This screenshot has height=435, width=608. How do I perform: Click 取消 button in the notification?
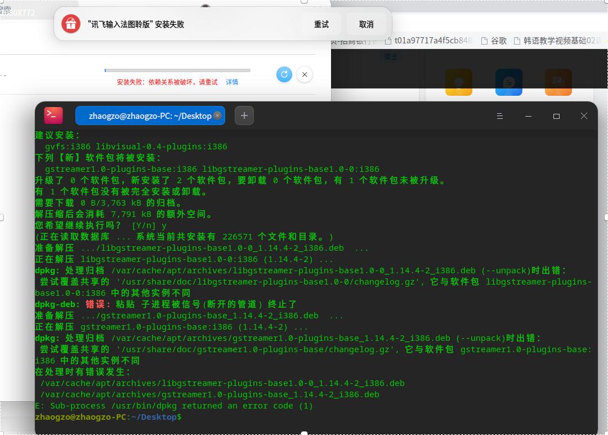pos(366,24)
